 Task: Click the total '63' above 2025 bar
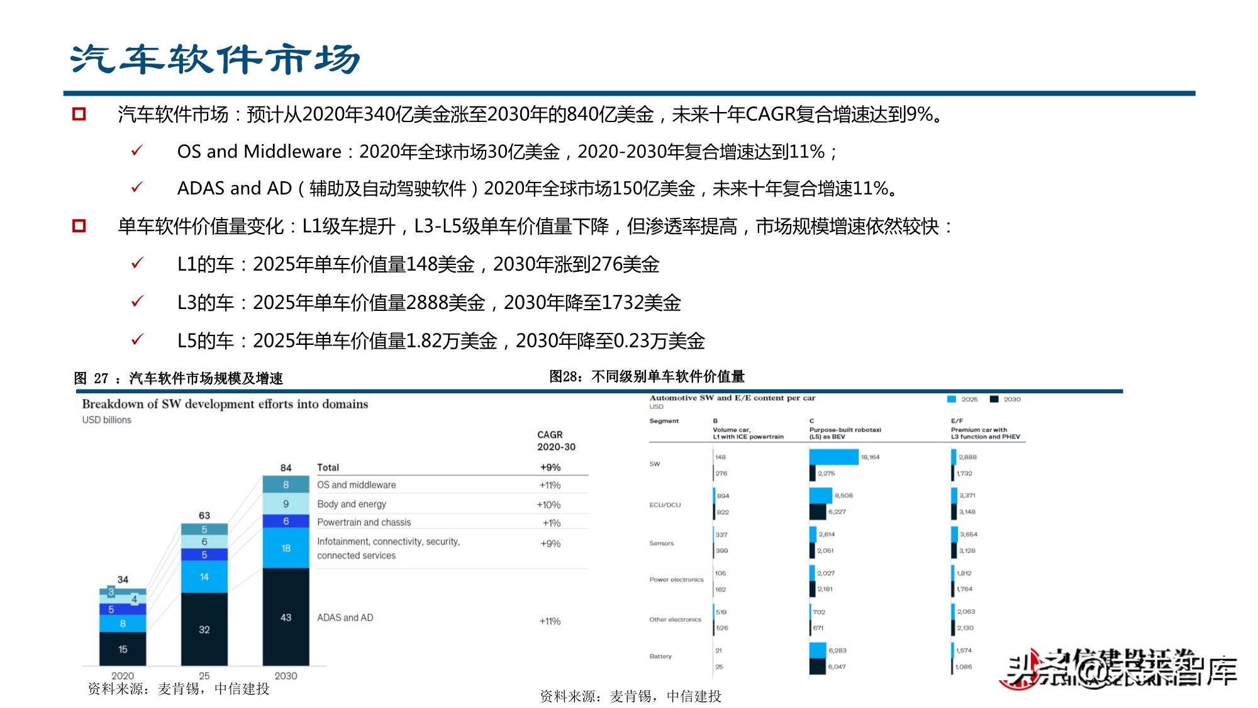pos(204,515)
